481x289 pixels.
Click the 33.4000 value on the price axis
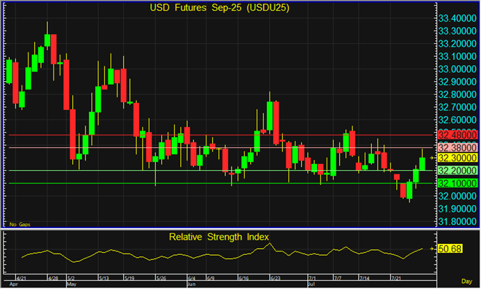pyautogui.click(x=457, y=18)
